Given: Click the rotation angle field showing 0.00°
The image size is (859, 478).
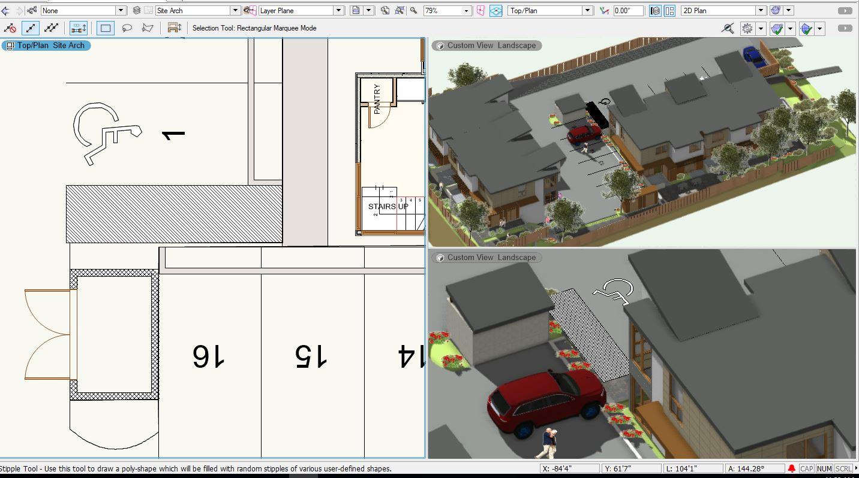Looking at the screenshot, I should [x=628, y=11].
